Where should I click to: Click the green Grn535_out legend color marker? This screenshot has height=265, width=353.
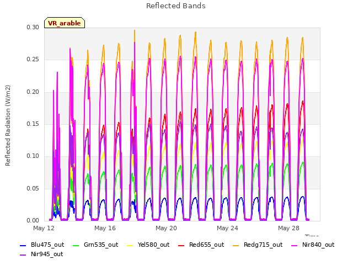(x=76, y=245)
